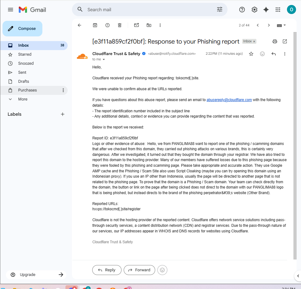Star the Cloudflare message
The image size is (301, 289).
251,54
